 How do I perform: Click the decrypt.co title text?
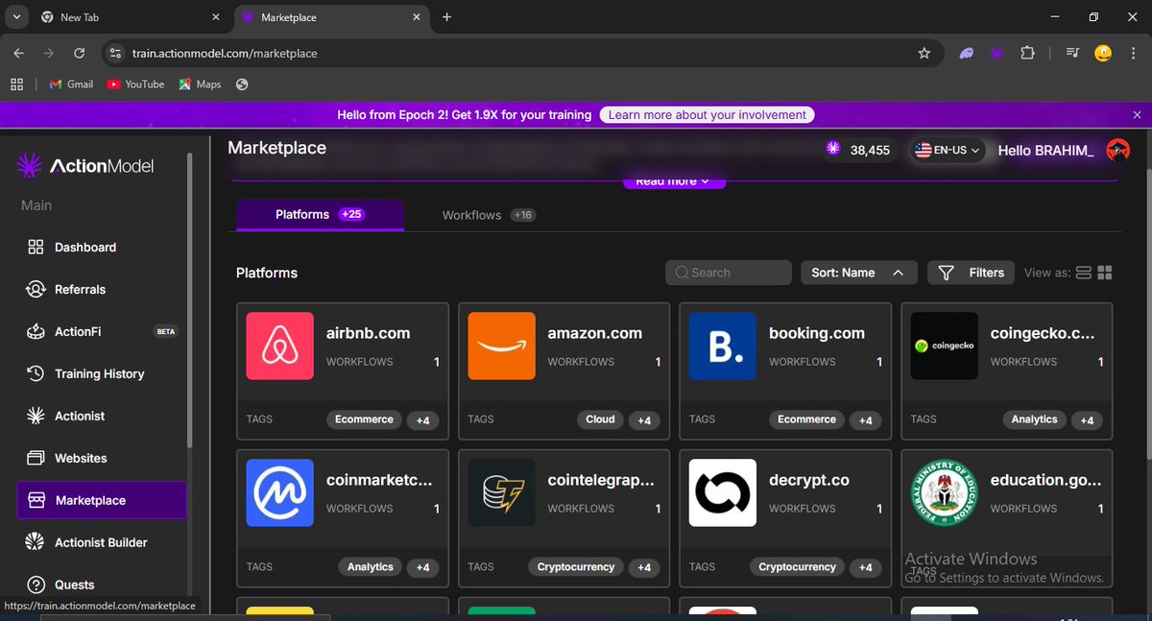pos(809,480)
